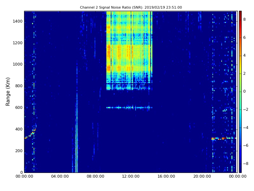Click the 16:00:00 time tick label

[166, 176]
